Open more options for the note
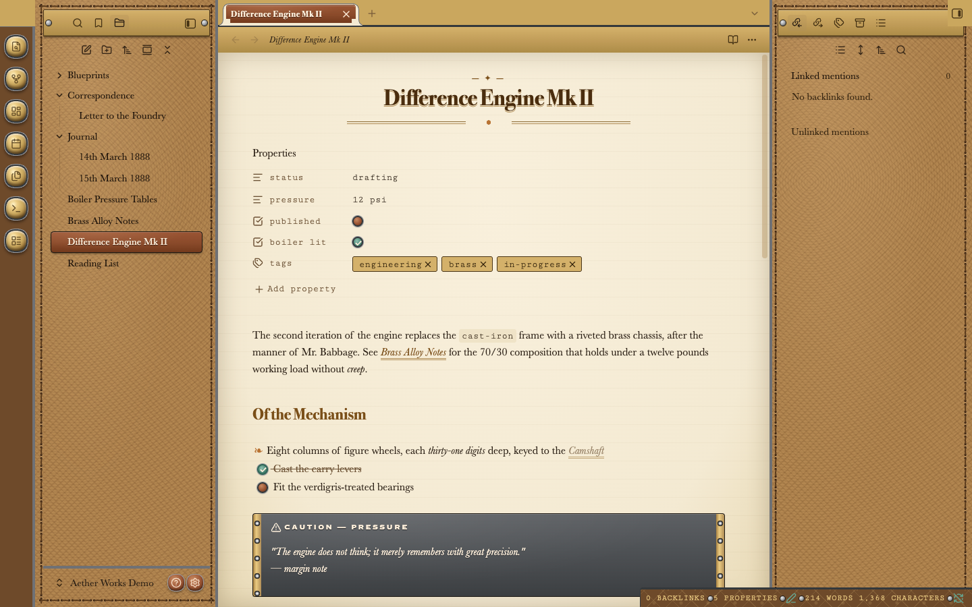Image resolution: width=972 pixels, height=607 pixels. [752, 40]
